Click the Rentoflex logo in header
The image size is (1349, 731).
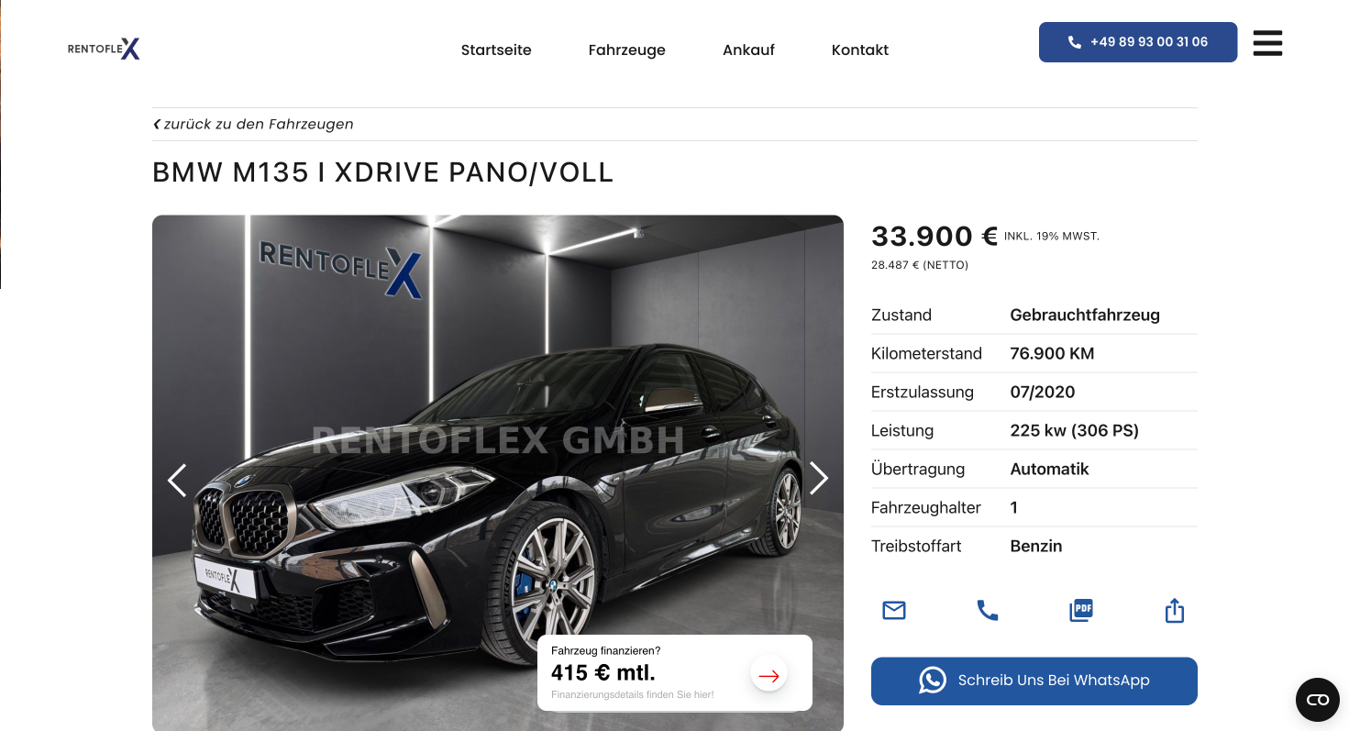(x=104, y=50)
